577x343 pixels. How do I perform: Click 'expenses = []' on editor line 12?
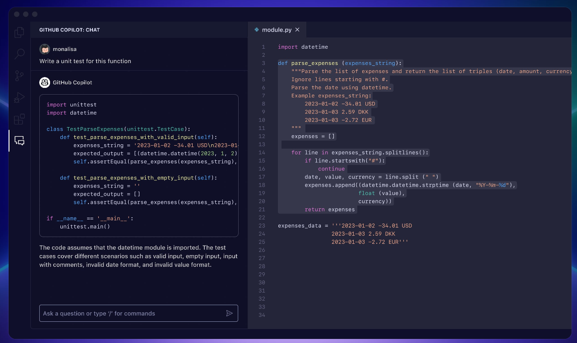[313, 136]
